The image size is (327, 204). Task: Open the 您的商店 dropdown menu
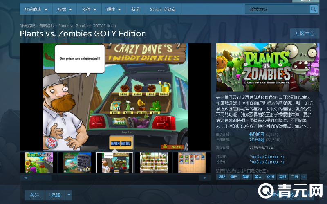[x=36, y=9]
